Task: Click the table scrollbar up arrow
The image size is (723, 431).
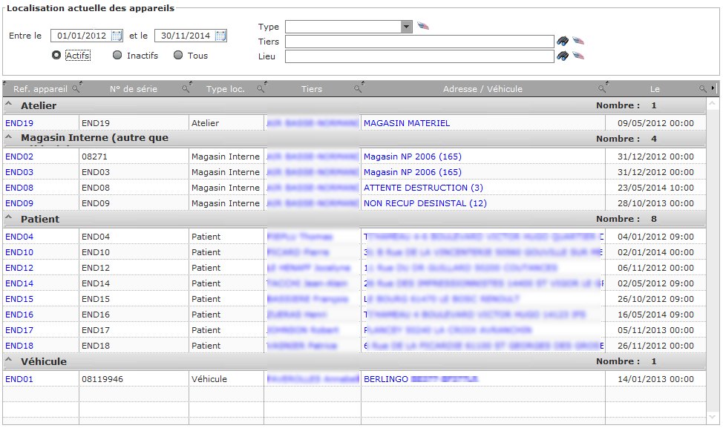Action: coord(713,104)
